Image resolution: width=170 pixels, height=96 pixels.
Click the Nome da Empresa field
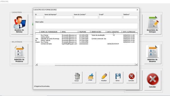59,17
